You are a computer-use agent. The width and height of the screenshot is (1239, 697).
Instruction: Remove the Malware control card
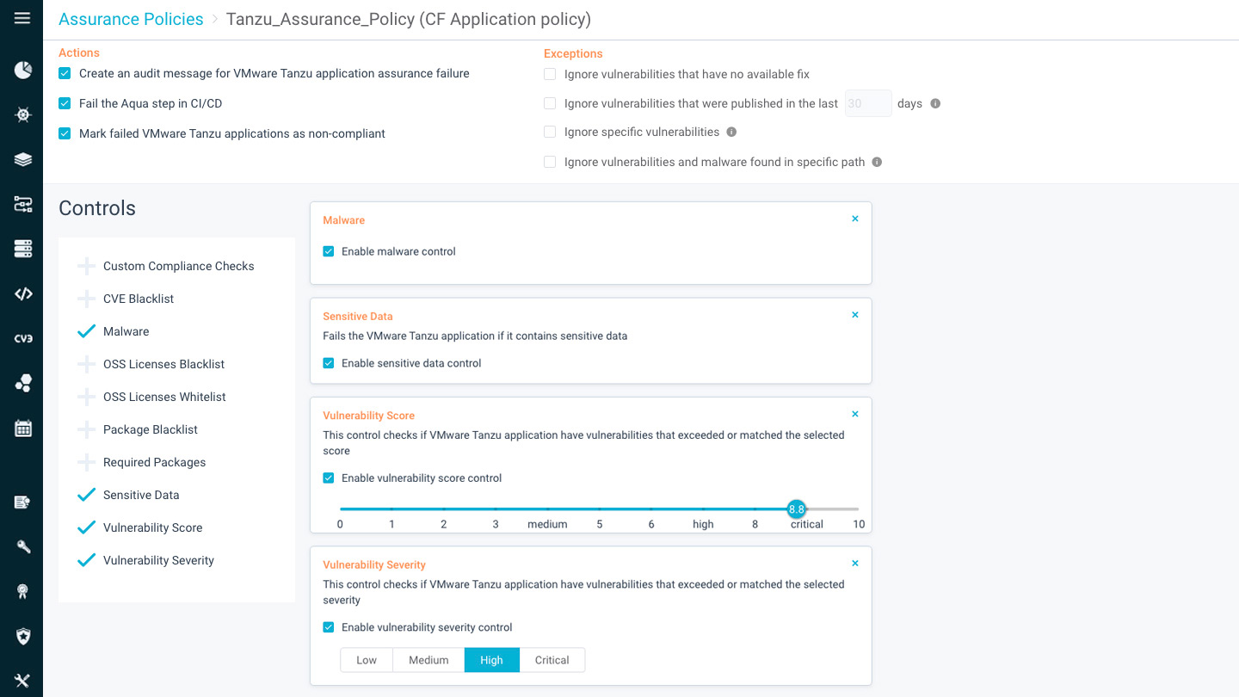click(855, 219)
